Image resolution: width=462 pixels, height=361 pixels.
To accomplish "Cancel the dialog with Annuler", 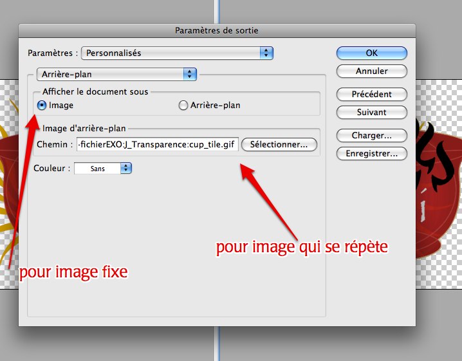I will (371, 71).
